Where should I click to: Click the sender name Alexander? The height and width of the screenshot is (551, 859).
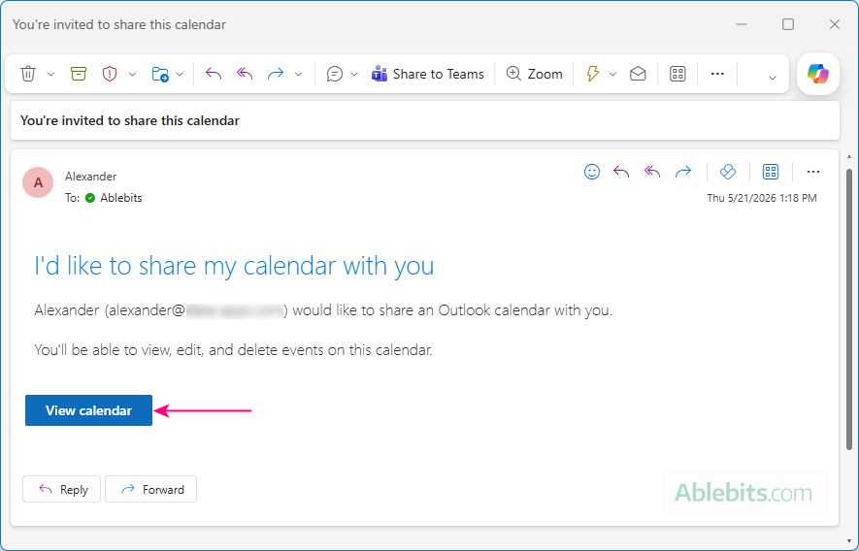[91, 177]
